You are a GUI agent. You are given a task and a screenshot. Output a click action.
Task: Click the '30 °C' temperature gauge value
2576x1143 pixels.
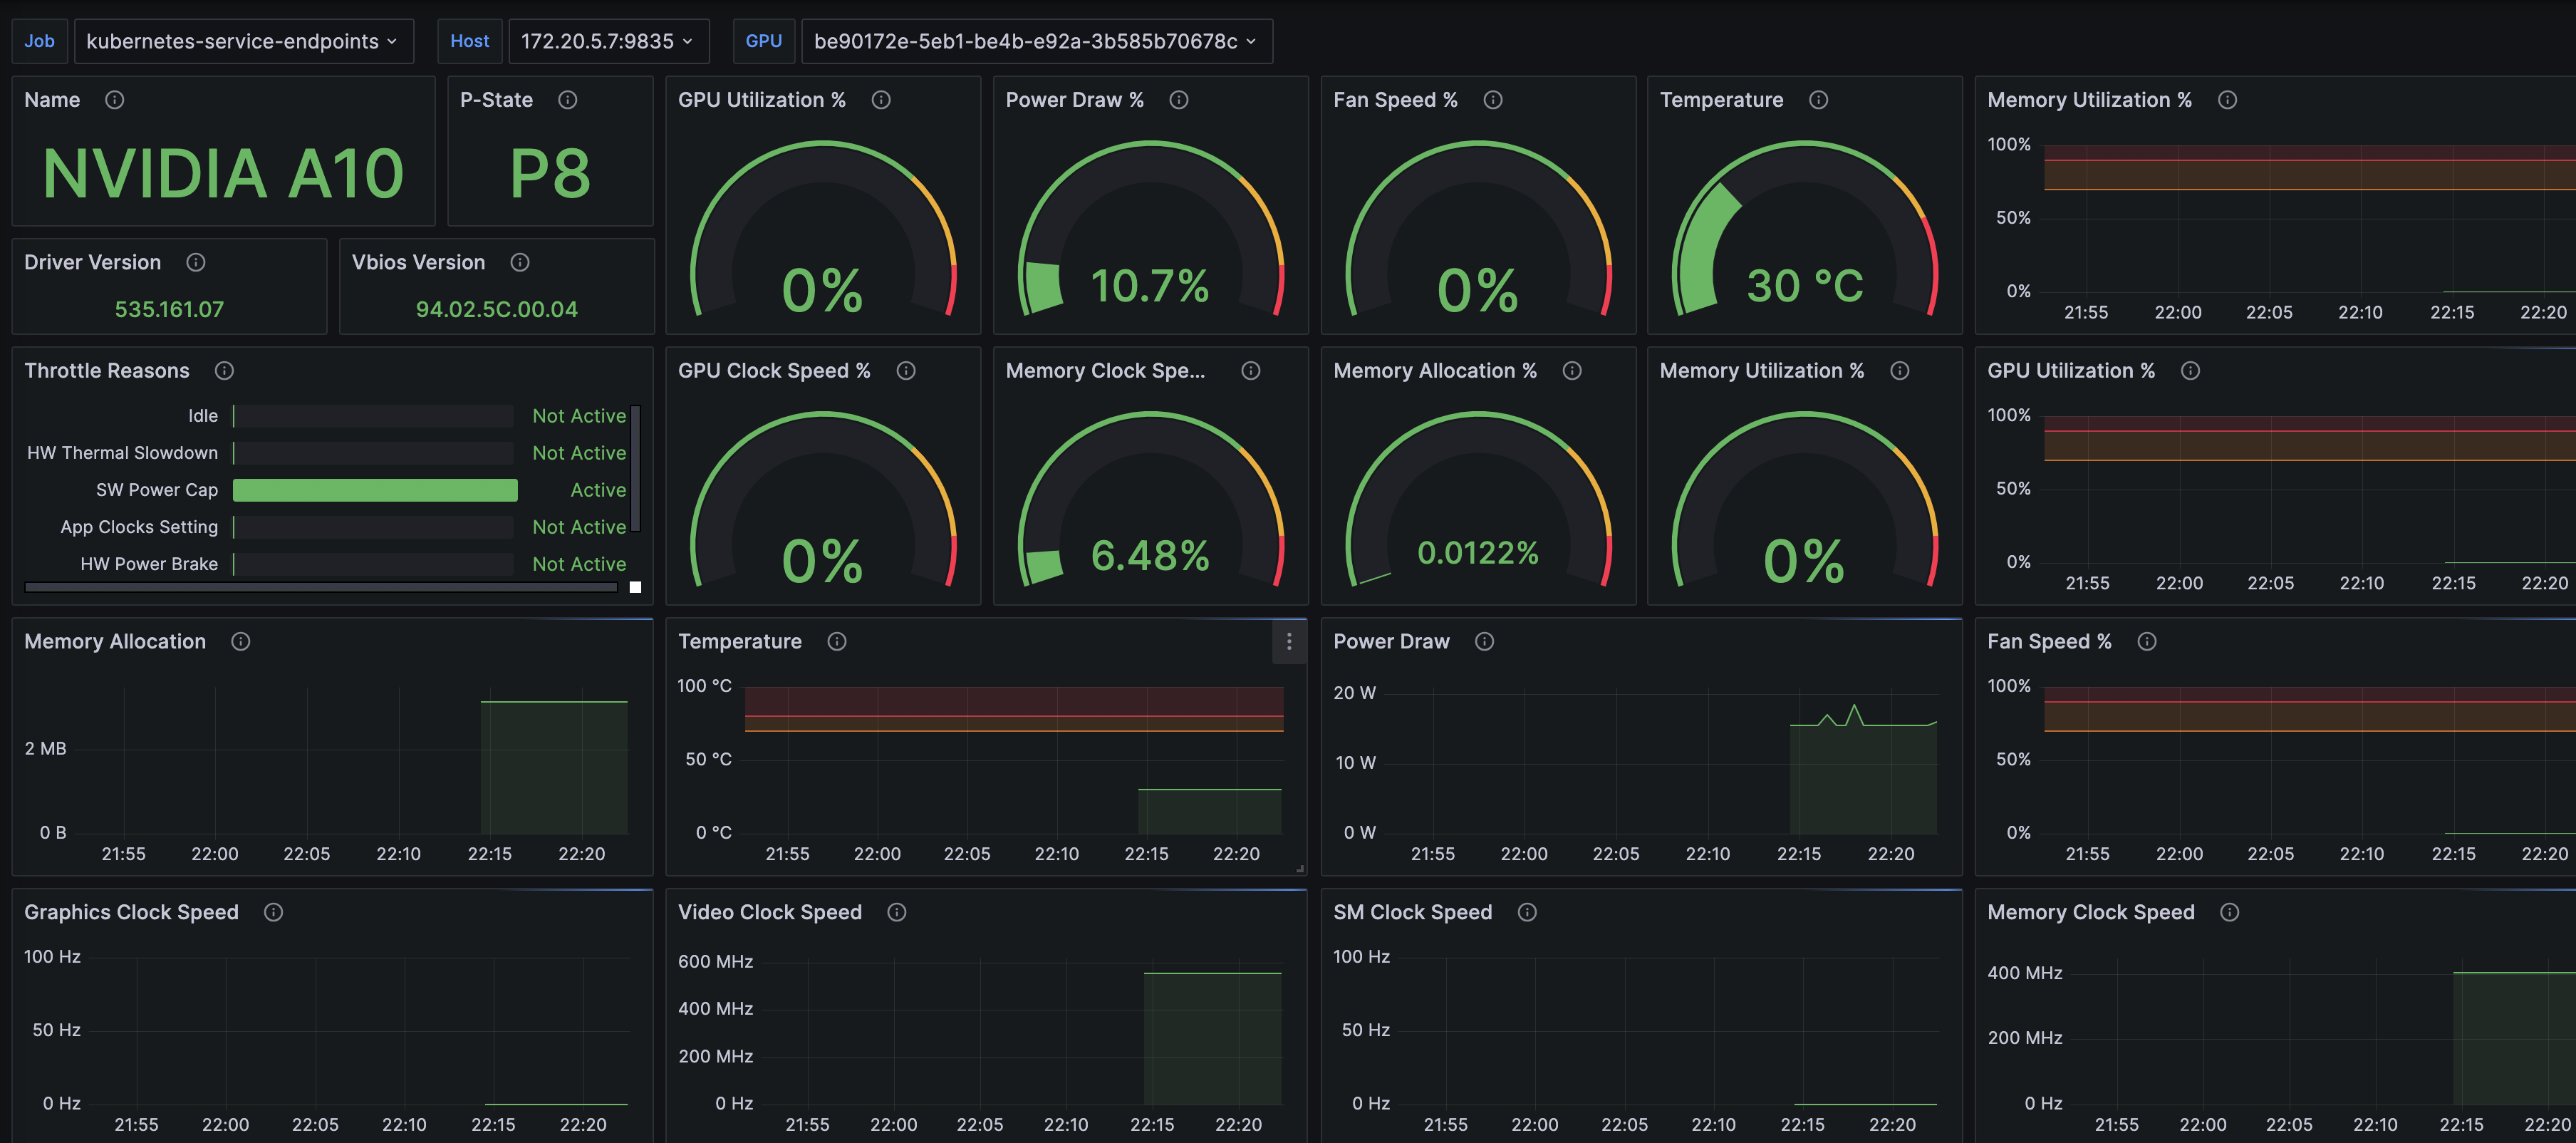(1805, 286)
